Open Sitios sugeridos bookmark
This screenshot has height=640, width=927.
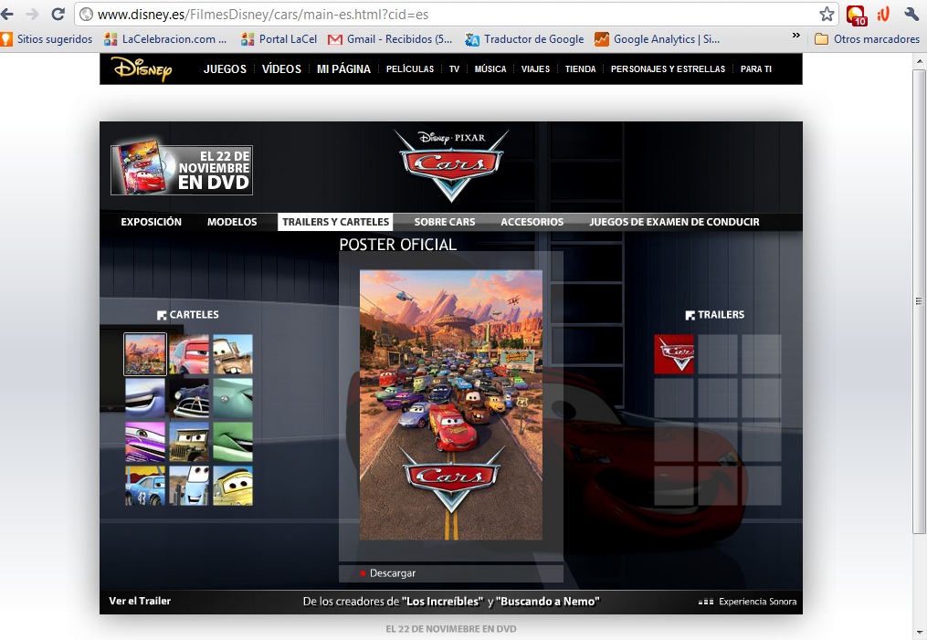47,39
